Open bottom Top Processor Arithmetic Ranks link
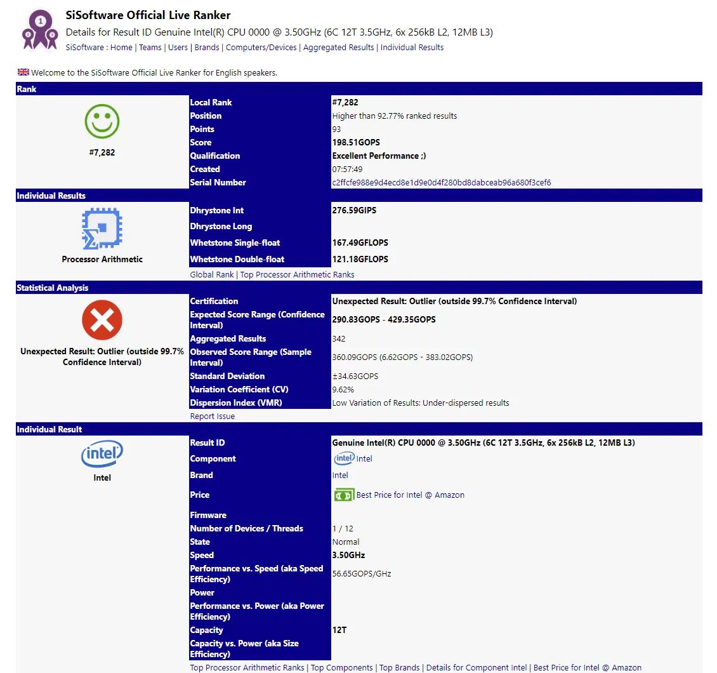The height and width of the screenshot is (673, 717). pyautogui.click(x=247, y=667)
